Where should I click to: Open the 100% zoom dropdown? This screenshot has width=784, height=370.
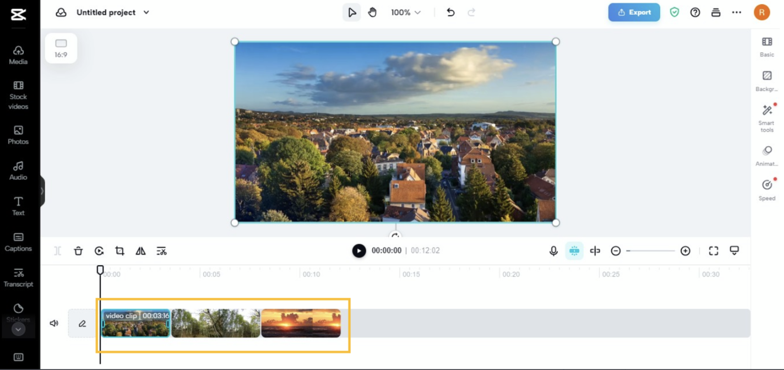[405, 13]
